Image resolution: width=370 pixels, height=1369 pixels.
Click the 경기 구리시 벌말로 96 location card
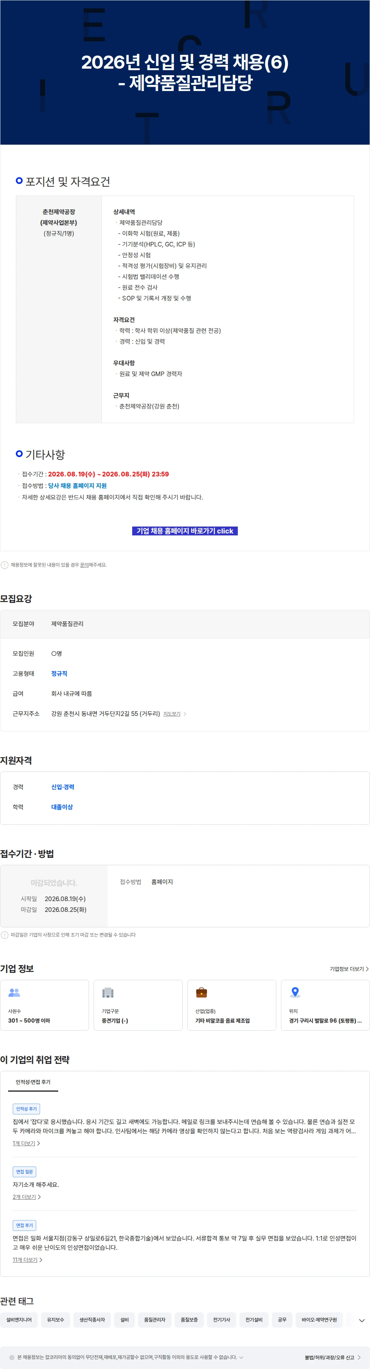pyautogui.click(x=325, y=1005)
